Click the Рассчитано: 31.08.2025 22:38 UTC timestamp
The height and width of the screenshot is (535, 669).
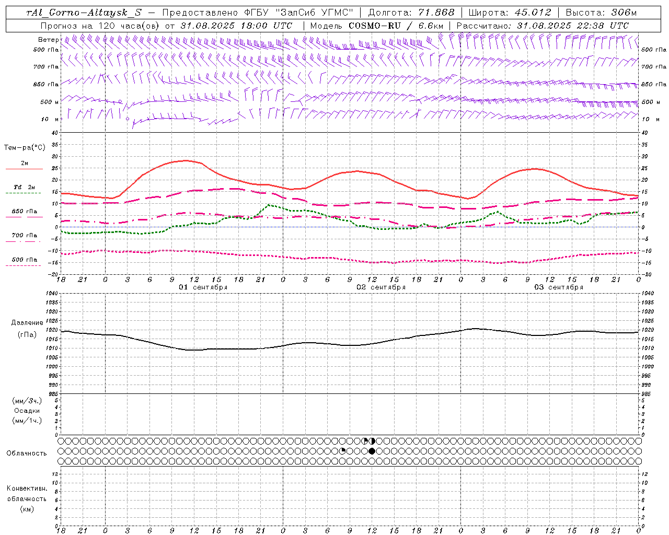(x=543, y=26)
